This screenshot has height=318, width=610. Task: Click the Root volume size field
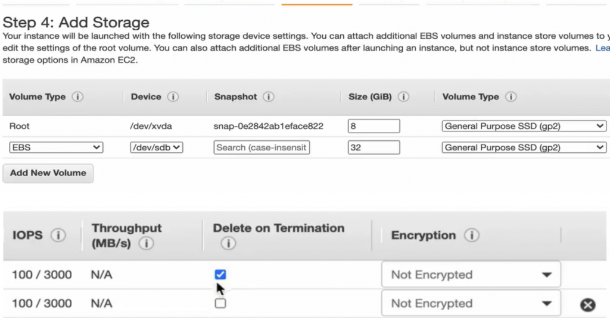(x=374, y=126)
